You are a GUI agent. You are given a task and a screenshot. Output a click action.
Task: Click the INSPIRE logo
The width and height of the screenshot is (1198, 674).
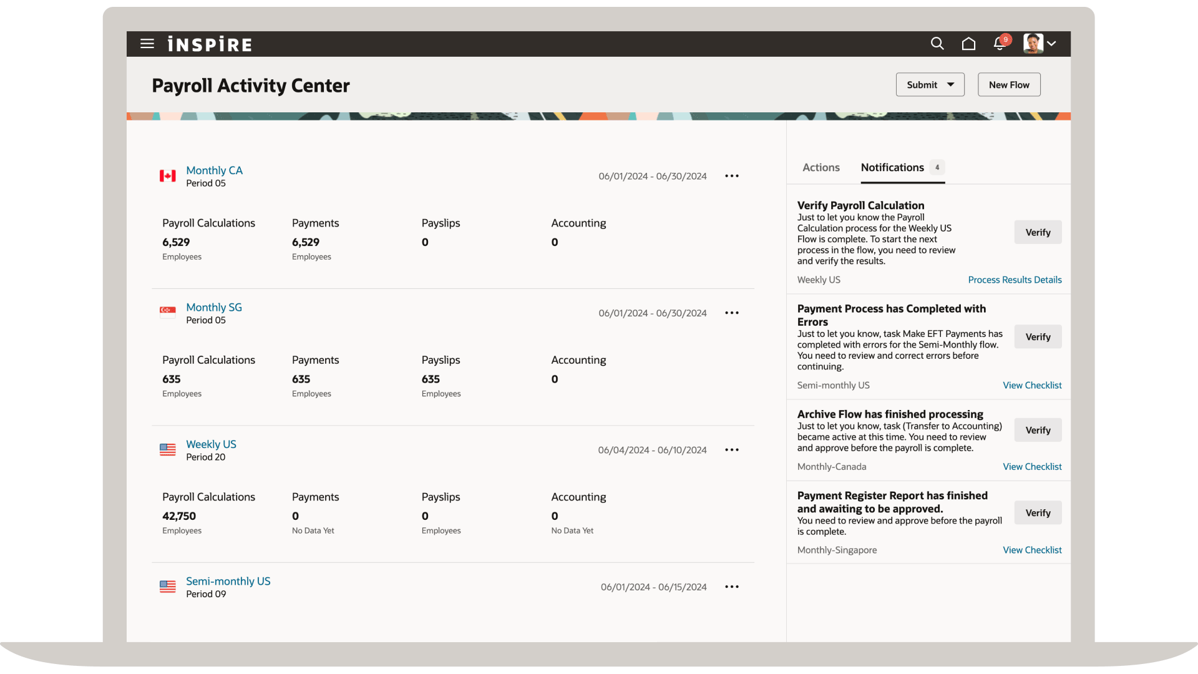[x=210, y=44]
